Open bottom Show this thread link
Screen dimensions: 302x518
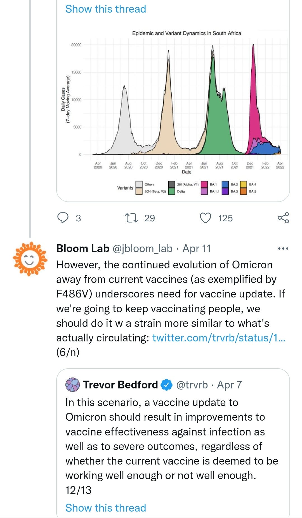(x=106, y=508)
